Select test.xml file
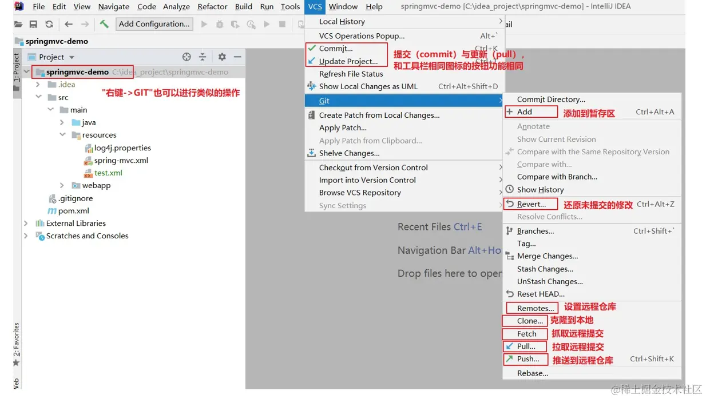Screen dimensions: 706x399 point(103,173)
